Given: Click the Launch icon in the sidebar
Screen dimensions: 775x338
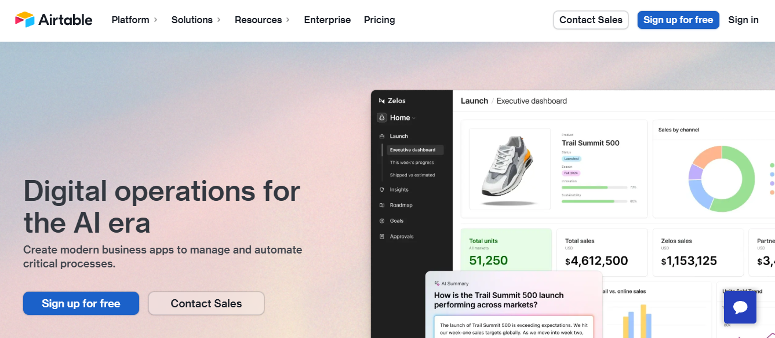Looking at the screenshot, I should click(382, 137).
